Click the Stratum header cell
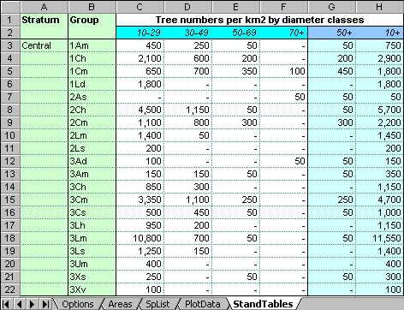 coord(45,20)
